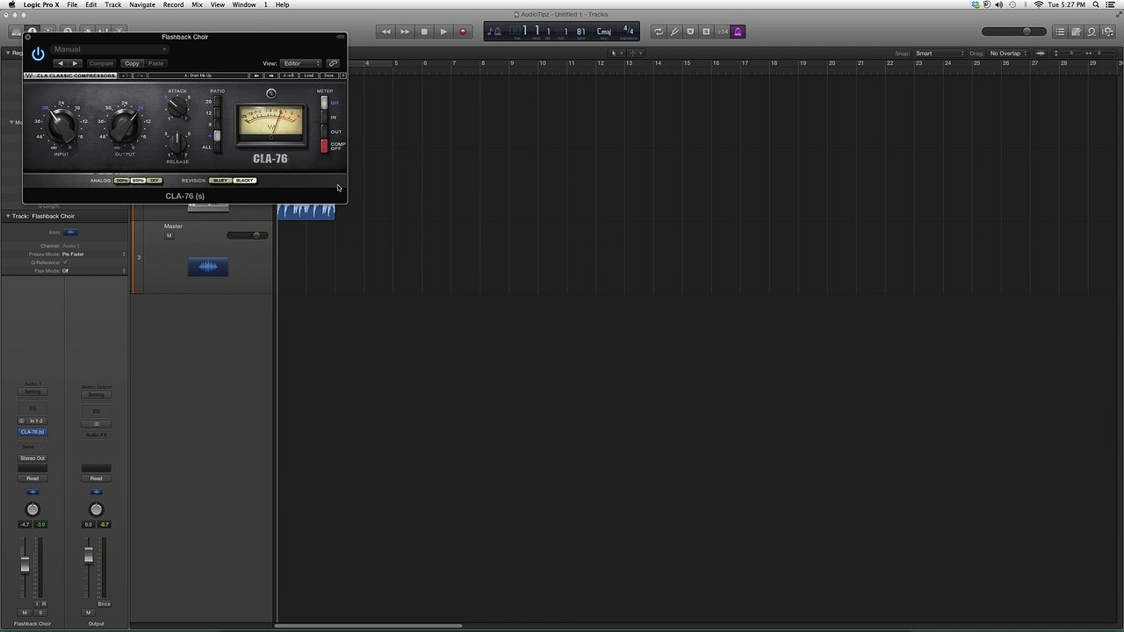
Task: Click the Waves next preset arrow
Action: pyautogui.click(x=270, y=75)
